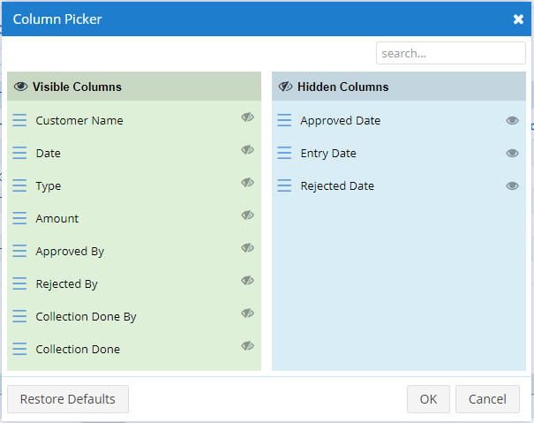534x423 pixels.
Task: Hide the Approved By column
Action: (x=248, y=248)
